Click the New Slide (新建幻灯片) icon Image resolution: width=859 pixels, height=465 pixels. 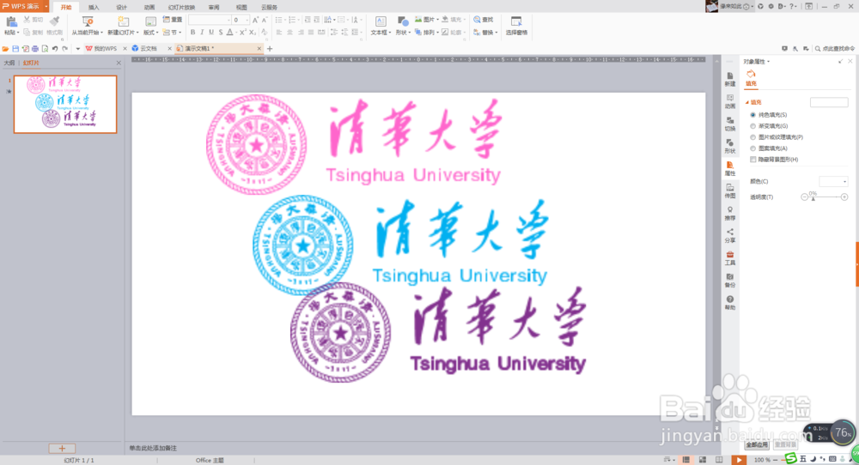pos(123,22)
